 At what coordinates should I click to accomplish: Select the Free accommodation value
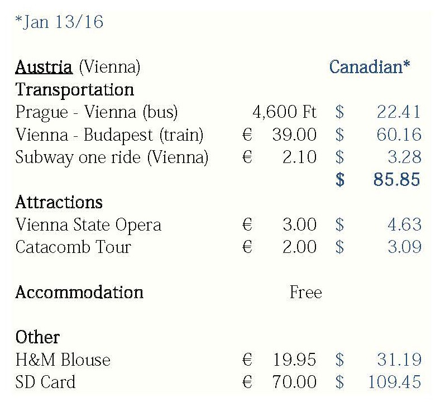[x=305, y=292]
